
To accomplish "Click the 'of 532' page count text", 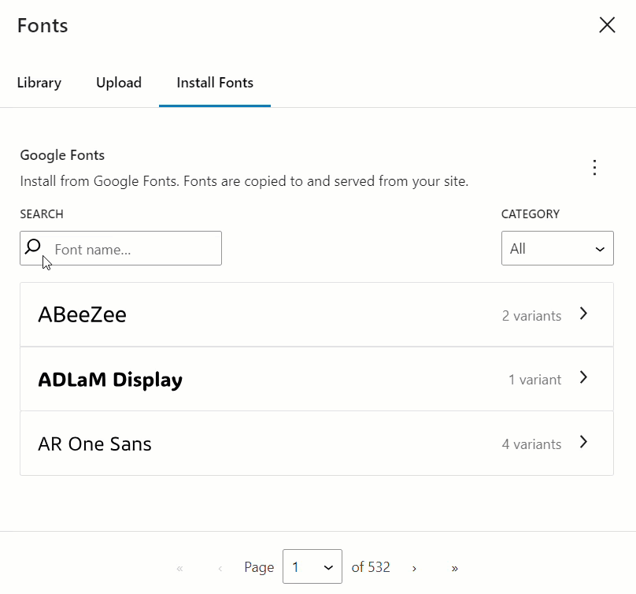I will coord(371,566).
